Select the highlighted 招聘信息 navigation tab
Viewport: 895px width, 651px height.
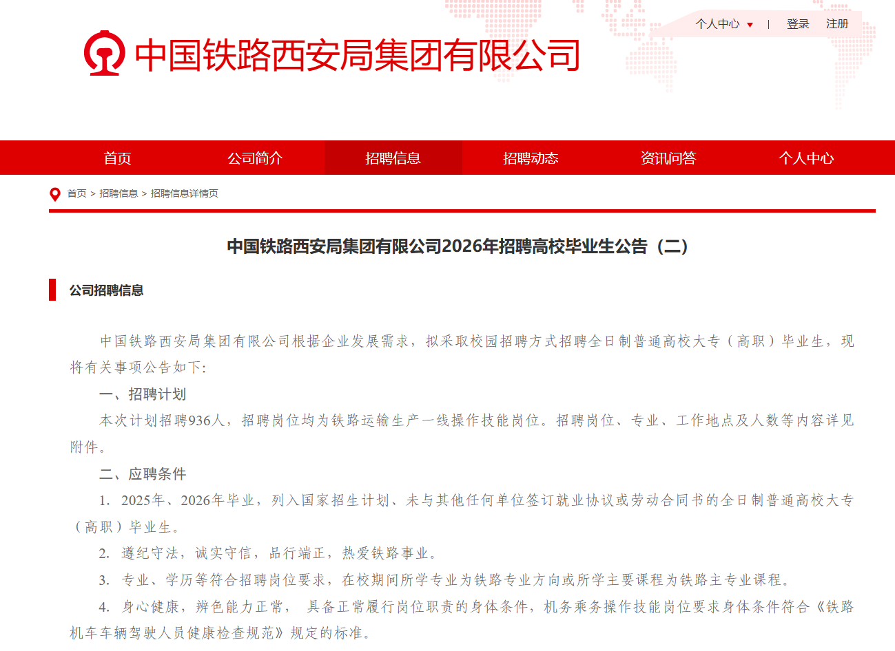tap(393, 158)
